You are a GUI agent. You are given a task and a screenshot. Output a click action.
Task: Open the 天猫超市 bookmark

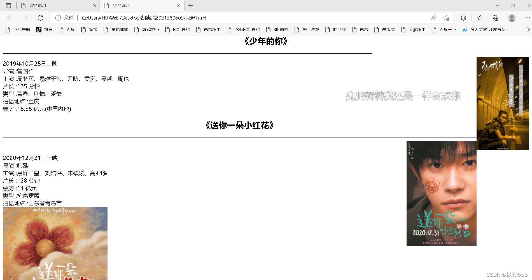pyautogui.click(x=413, y=30)
